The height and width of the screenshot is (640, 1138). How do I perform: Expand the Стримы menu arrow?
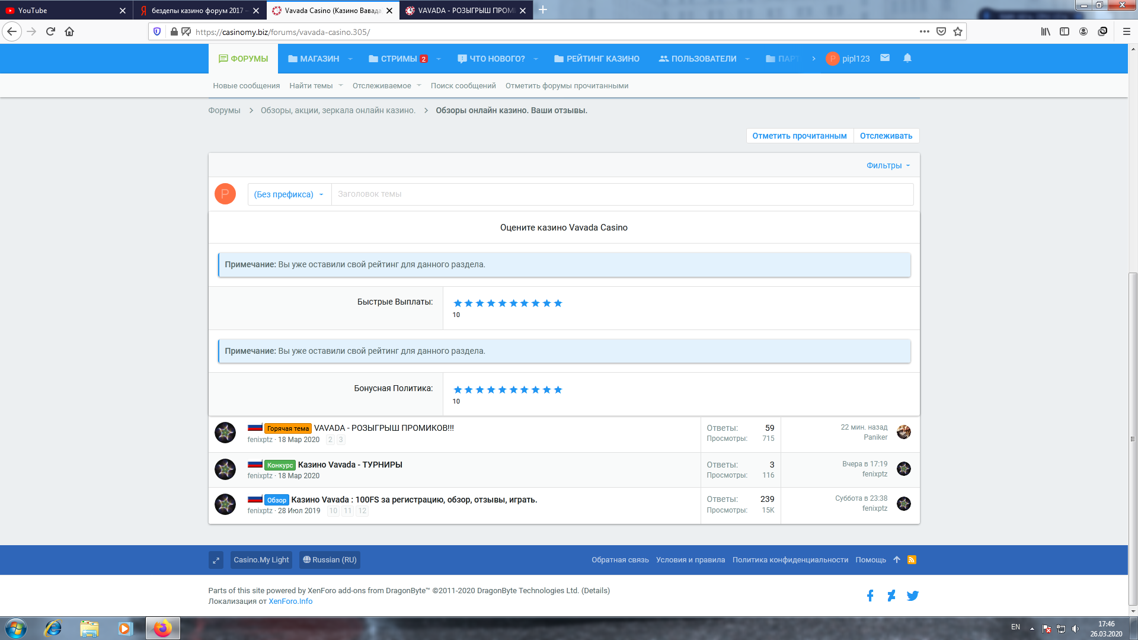coord(439,59)
